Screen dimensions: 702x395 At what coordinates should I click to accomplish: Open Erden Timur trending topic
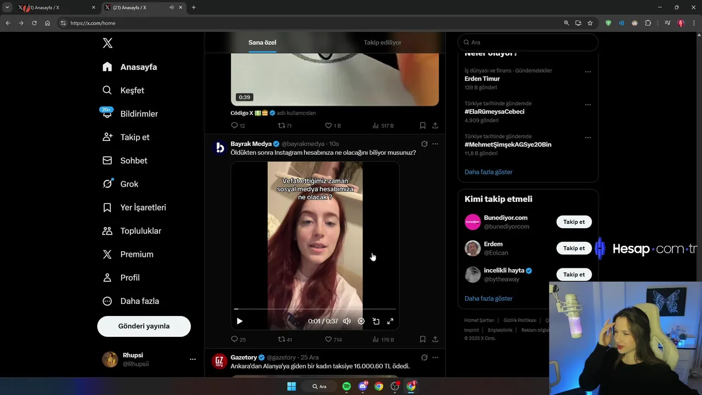pyautogui.click(x=482, y=78)
